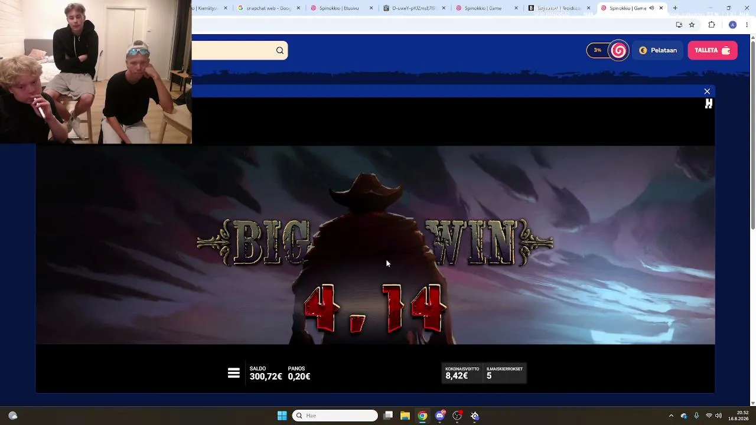Open Google Chrome from the taskbar
Screen dimensions: 756x425
tap(422, 416)
